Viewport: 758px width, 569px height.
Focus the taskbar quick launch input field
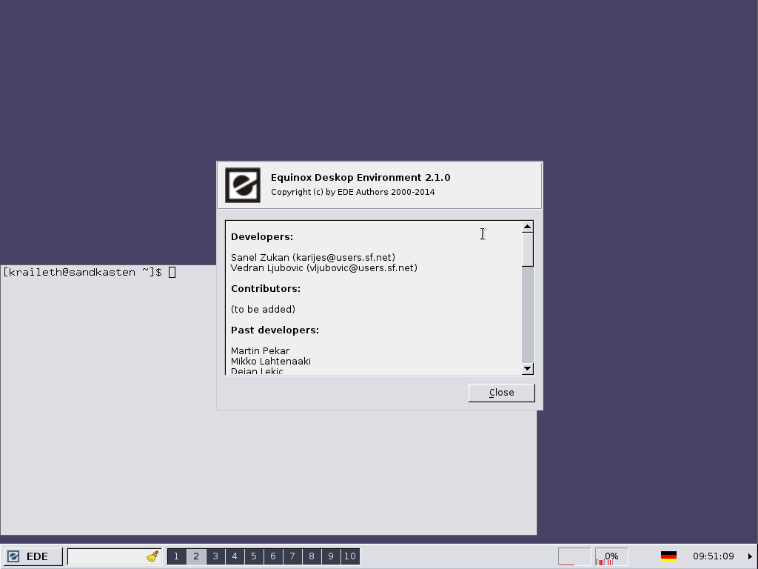coord(106,556)
